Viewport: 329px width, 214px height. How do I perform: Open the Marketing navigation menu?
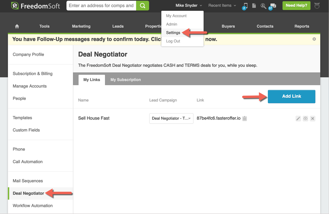tap(81, 26)
